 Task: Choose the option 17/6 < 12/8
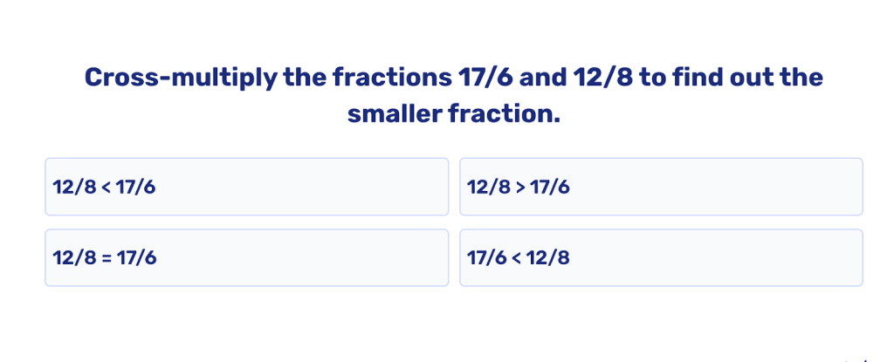click(x=661, y=257)
